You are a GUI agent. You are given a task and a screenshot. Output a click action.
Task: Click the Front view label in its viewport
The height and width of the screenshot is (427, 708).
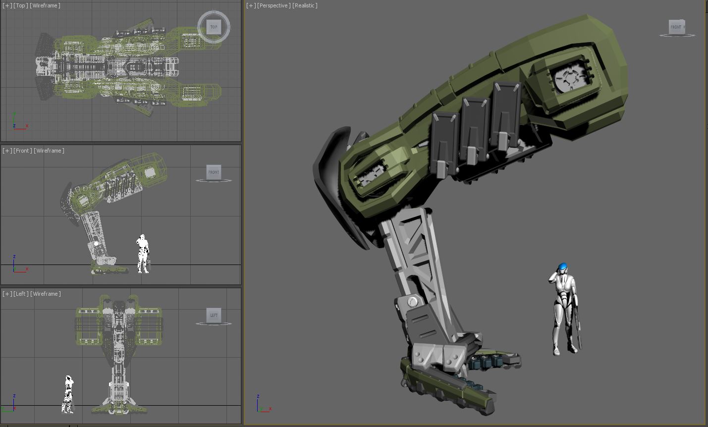point(22,151)
